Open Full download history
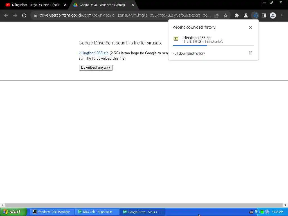The image size is (288, 216). (x=213, y=53)
